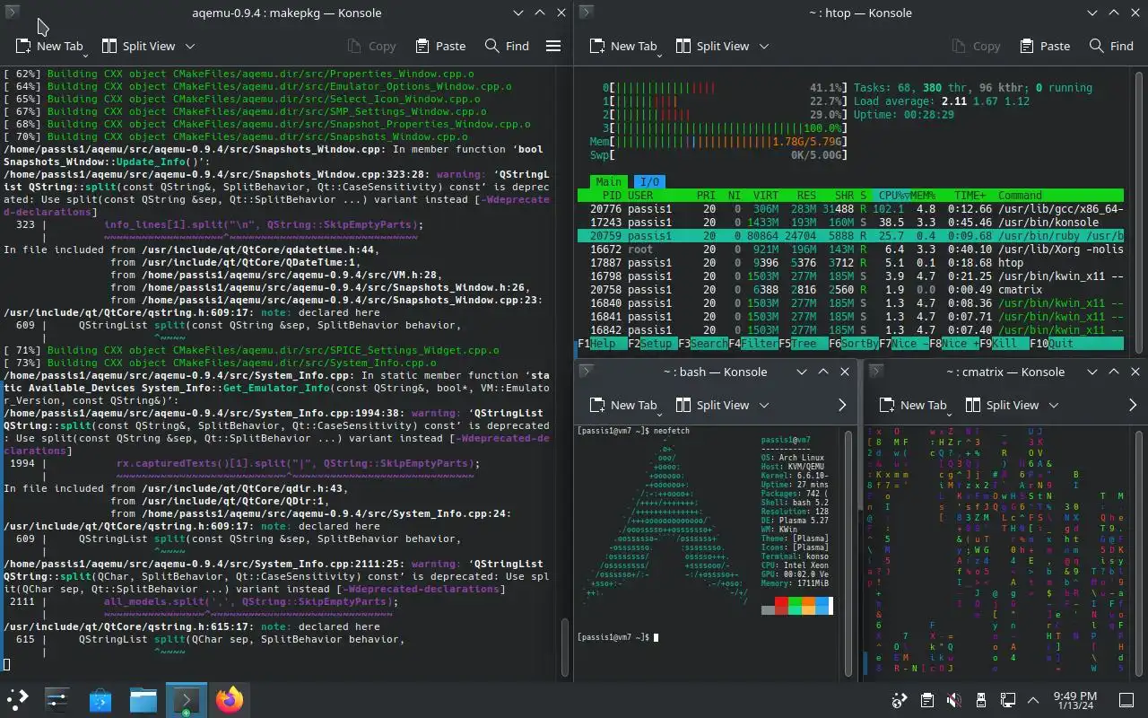
Task: Click Paste in the makepkg Konsole toolbar
Action: (x=440, y=46)
